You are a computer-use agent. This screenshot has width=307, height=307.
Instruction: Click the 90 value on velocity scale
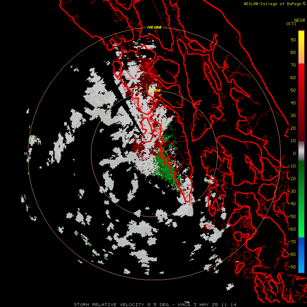(x=293, y=40)
